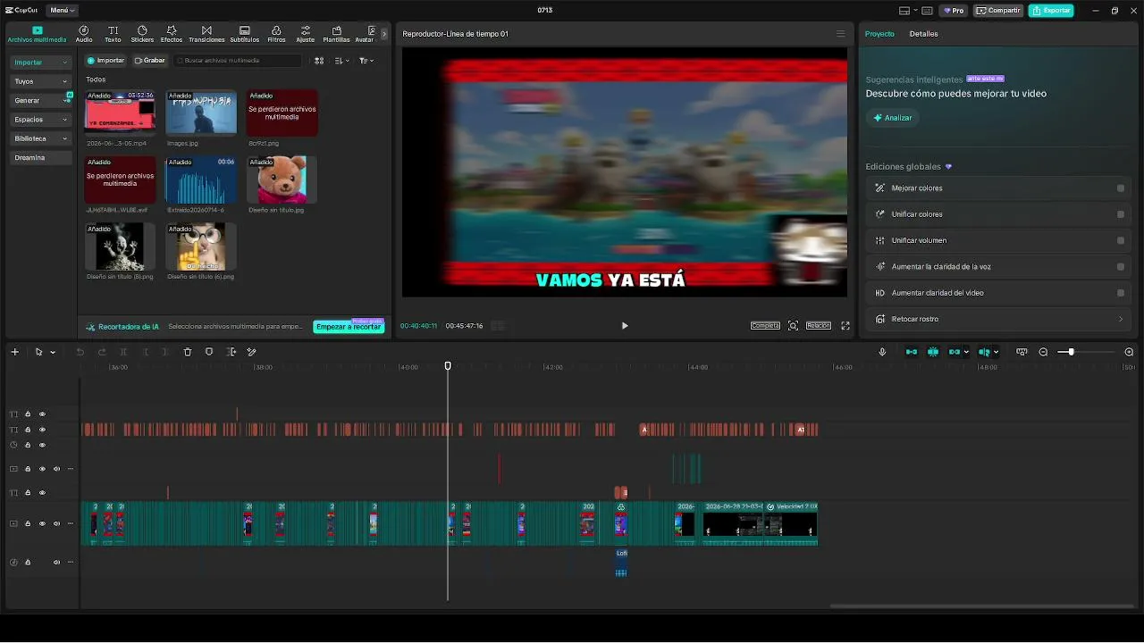Screen dimensions: 1144x643
Task: Open the selection tool mode dropdown arrow
Action: 53,352
